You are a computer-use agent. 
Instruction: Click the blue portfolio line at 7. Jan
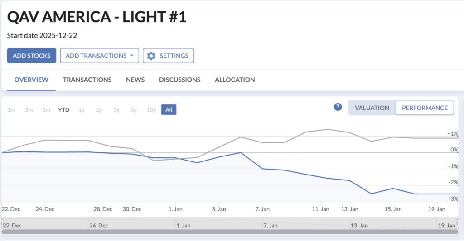(262, 169)
